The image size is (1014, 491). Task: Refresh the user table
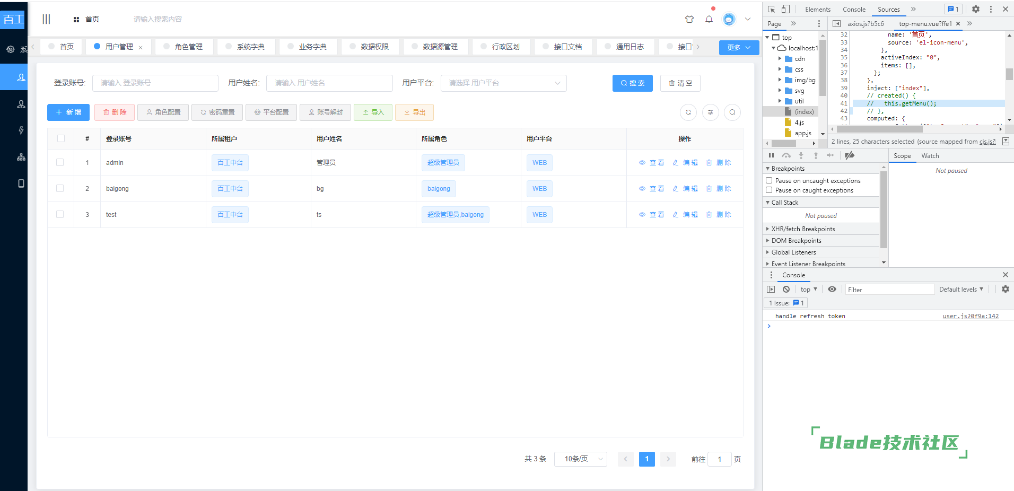[x=688, y=112]
